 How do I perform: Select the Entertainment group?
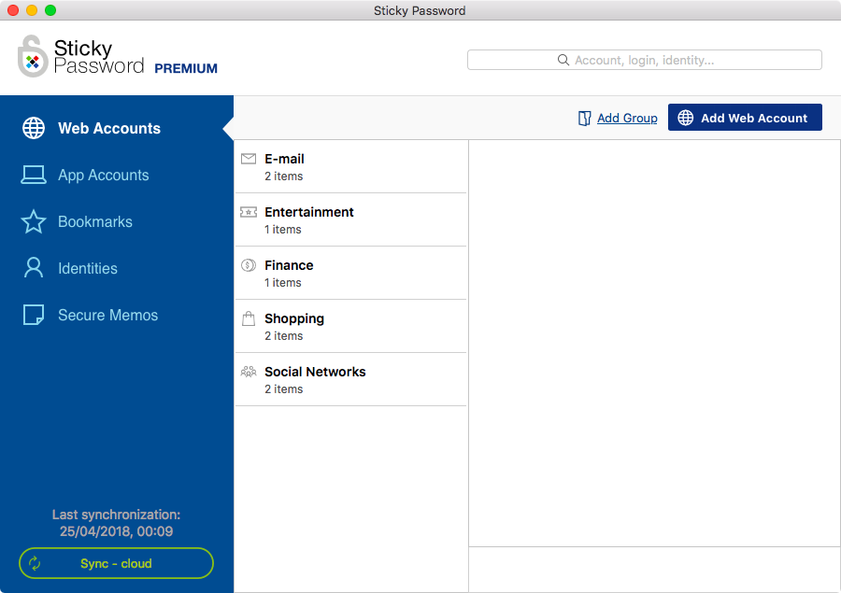pyautogui.click(x=350, y=219)
